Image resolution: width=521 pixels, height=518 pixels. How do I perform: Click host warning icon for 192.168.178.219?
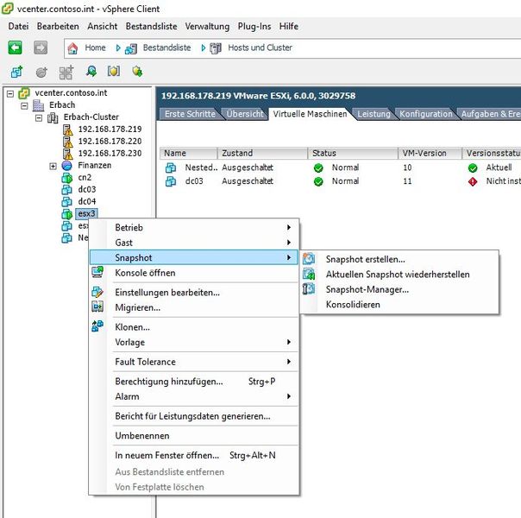(x=68, y=129)
